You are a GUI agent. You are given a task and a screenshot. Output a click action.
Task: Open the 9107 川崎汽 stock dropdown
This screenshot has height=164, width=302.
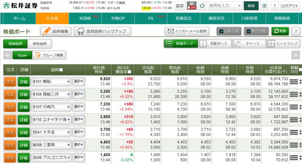(x=51, y=107)
